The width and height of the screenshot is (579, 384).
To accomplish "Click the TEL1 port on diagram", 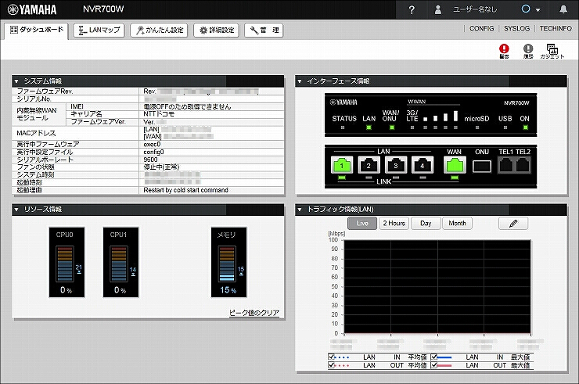I will pos(506,165).
